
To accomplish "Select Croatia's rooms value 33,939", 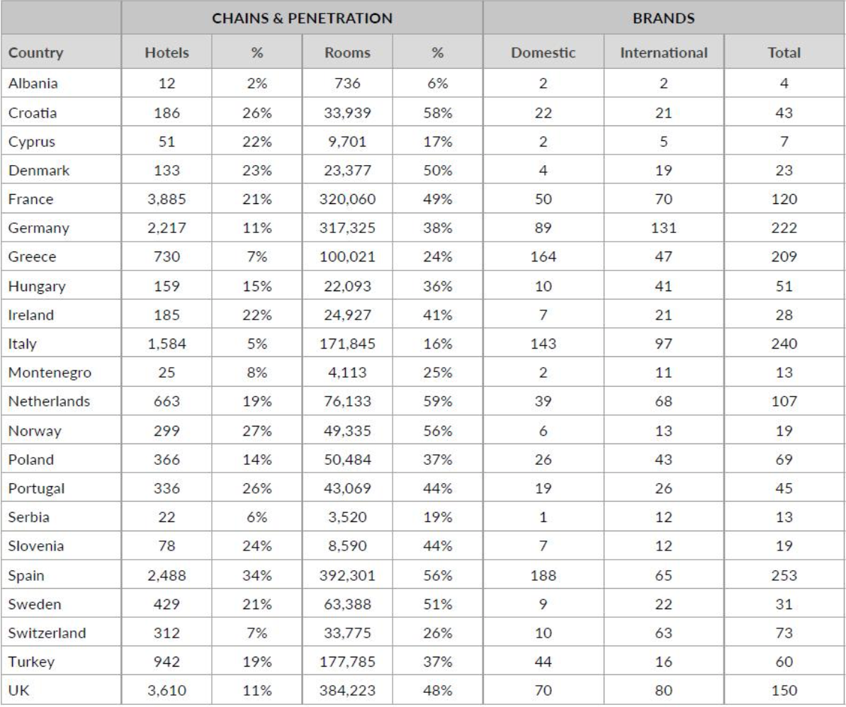I will [347, 113].
